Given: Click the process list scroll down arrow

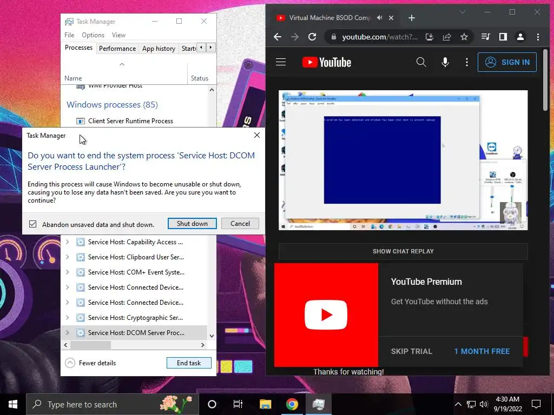Looking at the screenshot, I should pyautogui.click(x=212, y=336).
